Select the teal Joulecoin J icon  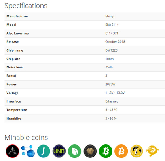43,151
